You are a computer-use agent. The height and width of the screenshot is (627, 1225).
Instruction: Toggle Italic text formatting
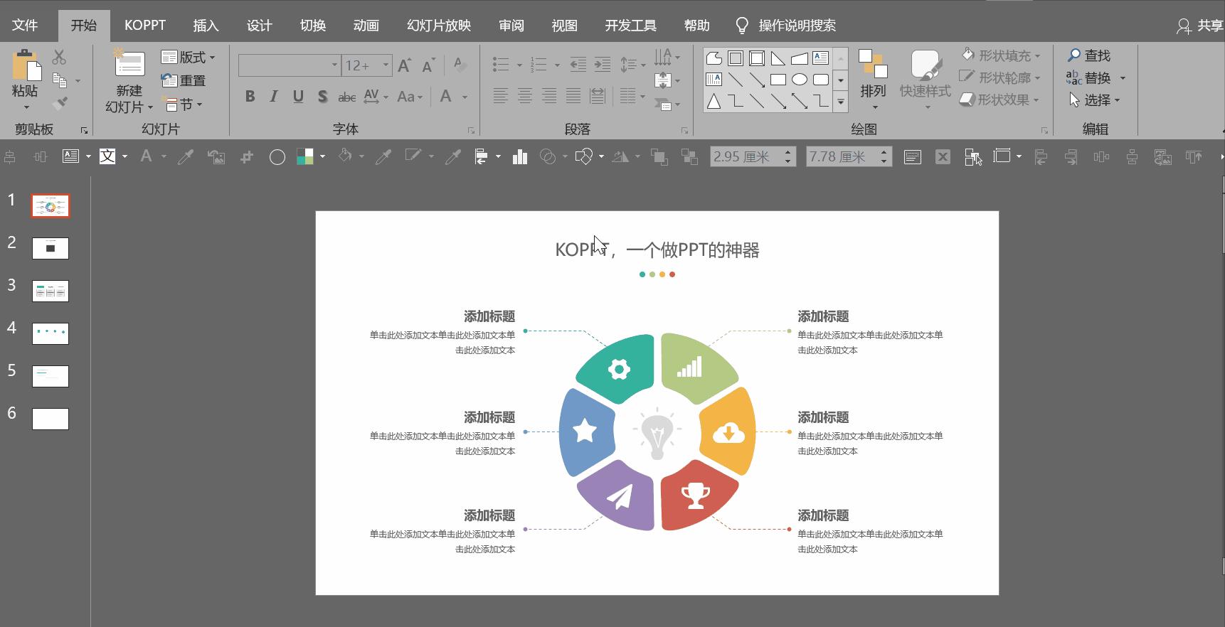coord(274,97)
